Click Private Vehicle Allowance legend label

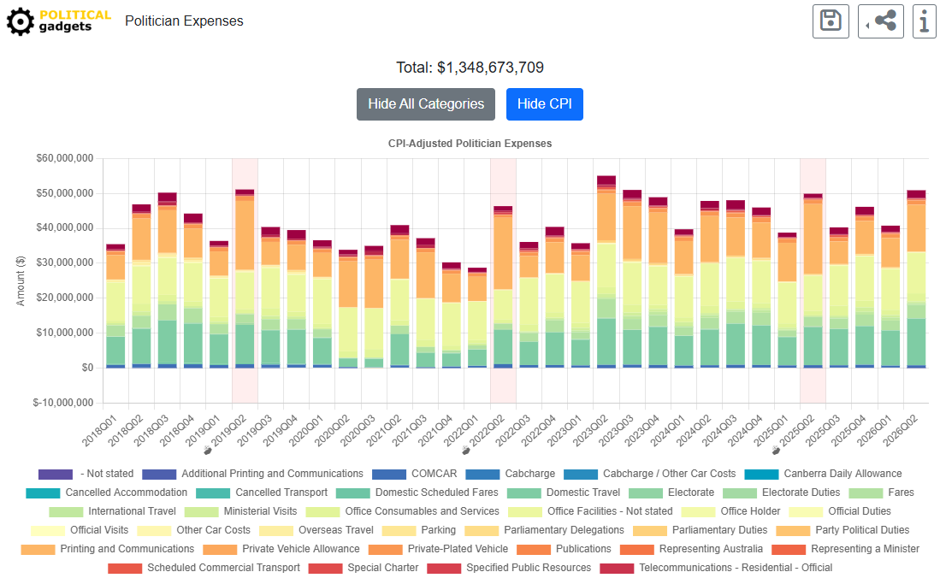[301, 549]
